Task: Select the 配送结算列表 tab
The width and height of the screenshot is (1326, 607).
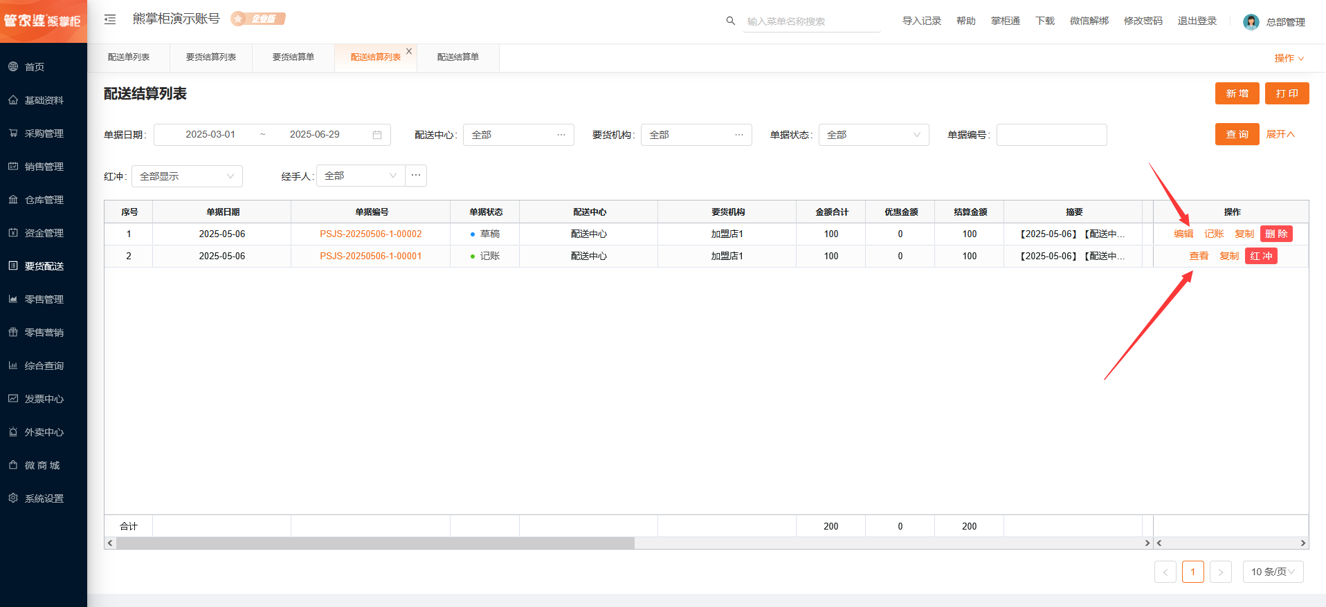Action: pyautogui.click(x=376, y=57)
